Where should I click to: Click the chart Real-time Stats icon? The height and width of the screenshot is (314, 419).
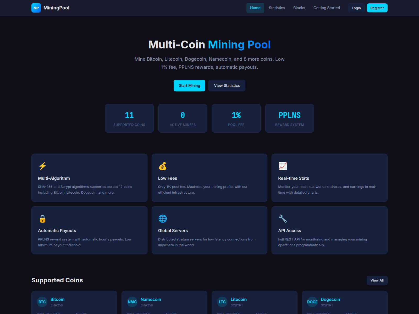283,166
